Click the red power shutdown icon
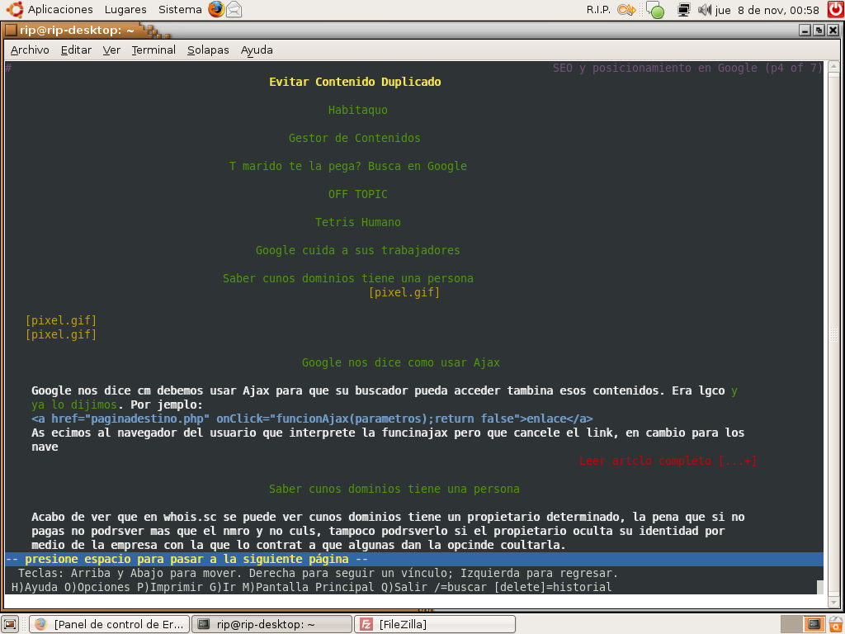The image size is (845, 634). click(x=836, y=9)
